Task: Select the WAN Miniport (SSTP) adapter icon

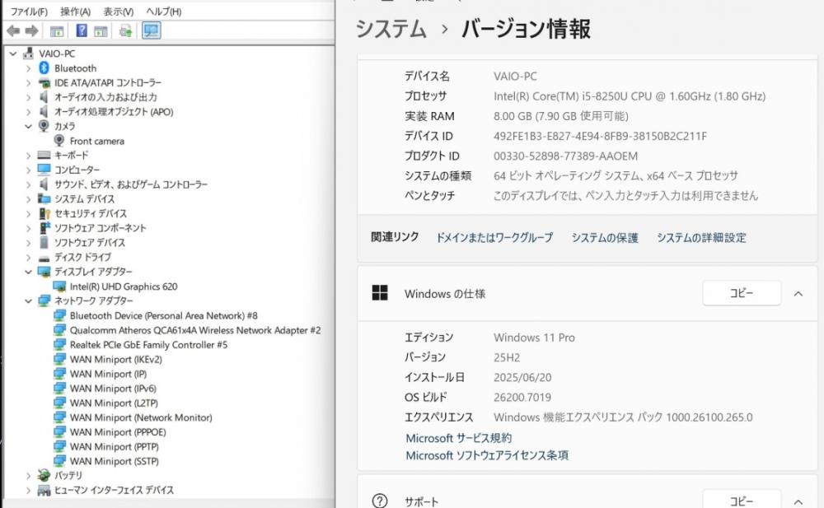Action: (x=60, y=461)
